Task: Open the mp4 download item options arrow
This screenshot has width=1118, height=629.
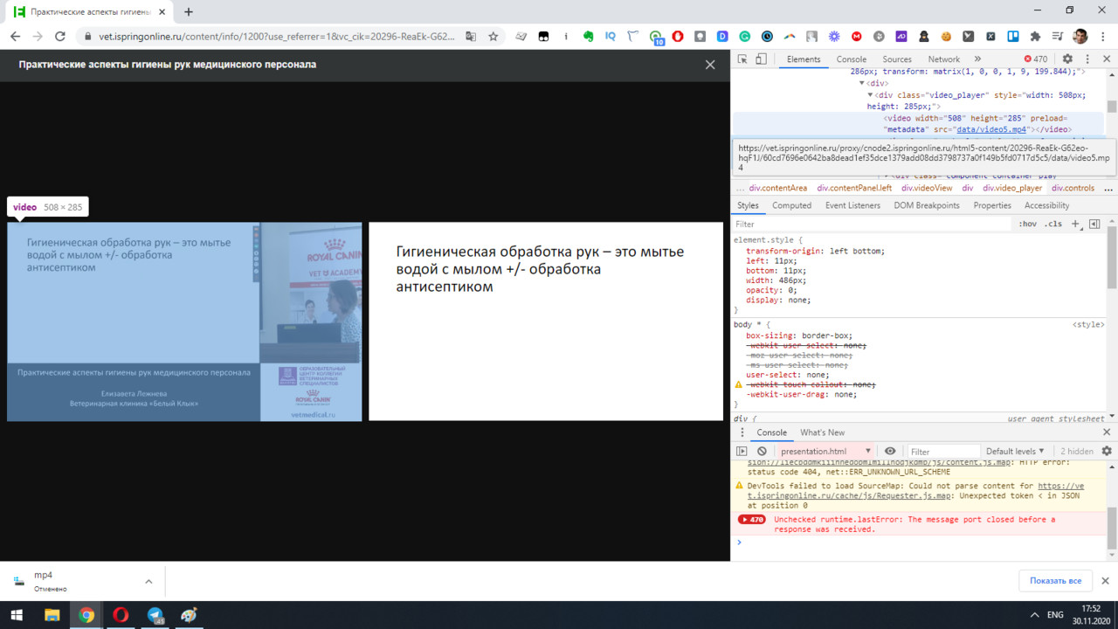Action: (x=148, y=581)
